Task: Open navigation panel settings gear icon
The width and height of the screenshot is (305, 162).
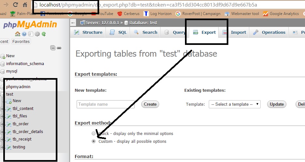Action: coord(37,34)
